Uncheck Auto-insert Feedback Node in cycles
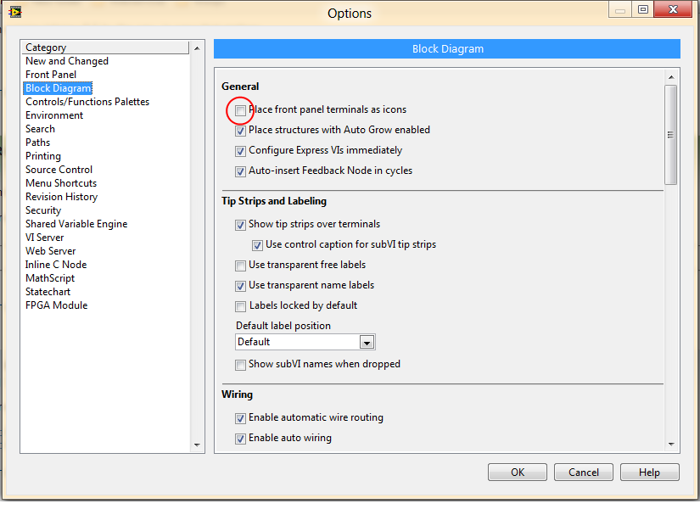The height and width of the screenshot is (509, 700). click(240, 171)
